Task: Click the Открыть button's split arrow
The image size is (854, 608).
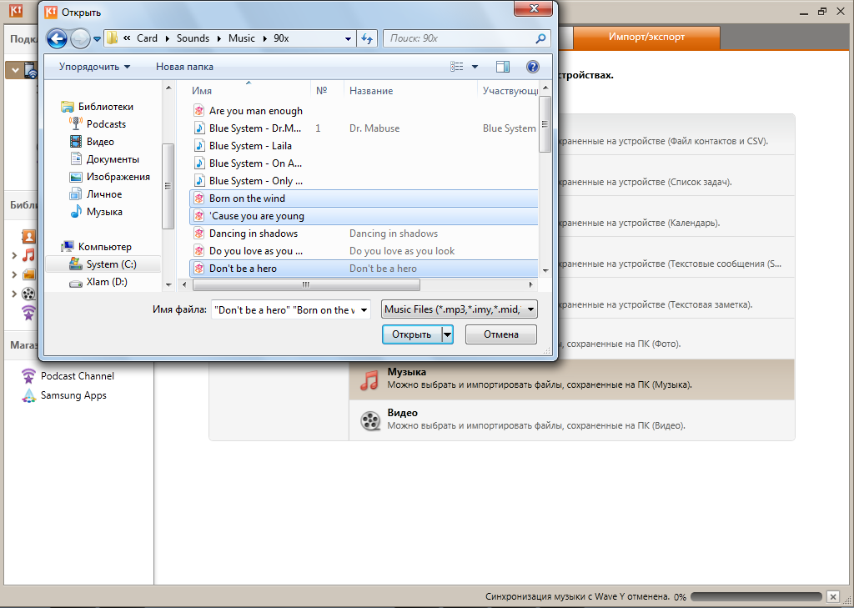Action: (447, 334)
